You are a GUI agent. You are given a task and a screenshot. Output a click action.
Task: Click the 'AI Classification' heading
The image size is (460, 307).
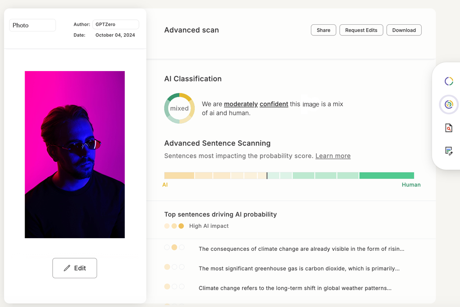[193, 79]
